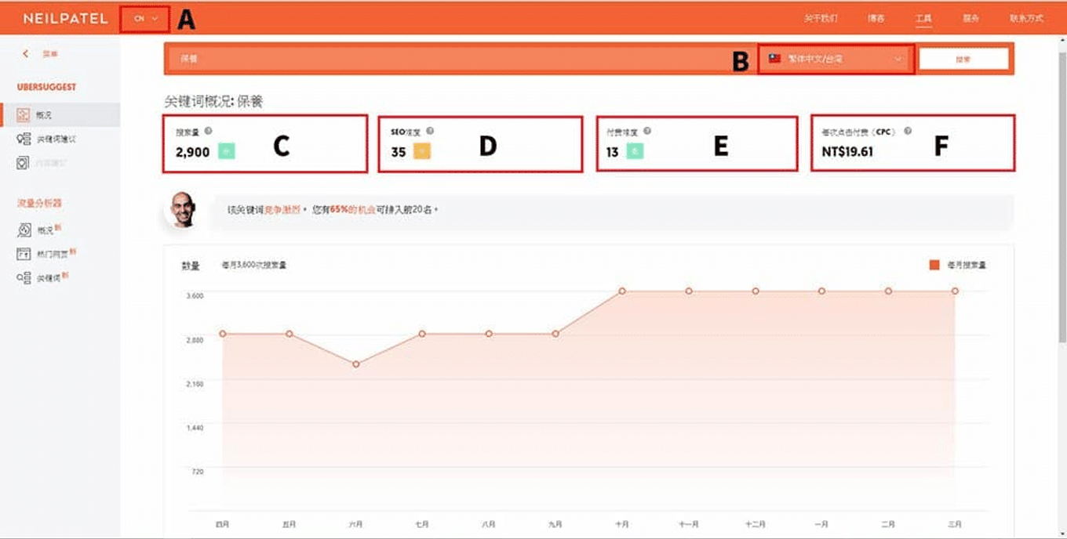Click the 720 y-axis label
Screen dimensions: 1067x539
coord(197,472)
